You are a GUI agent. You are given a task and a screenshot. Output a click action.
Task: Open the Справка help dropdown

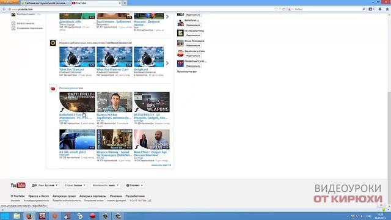pos(134,185)
